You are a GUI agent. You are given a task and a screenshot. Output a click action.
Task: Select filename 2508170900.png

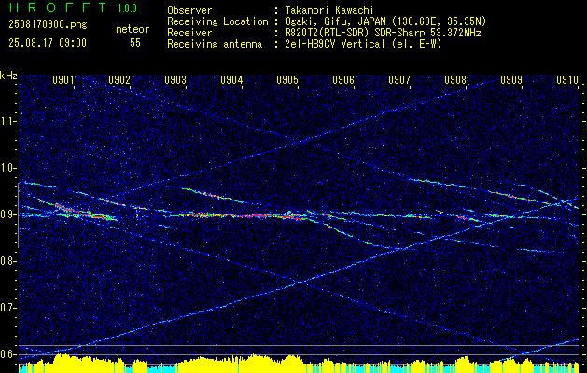(48, 25)
